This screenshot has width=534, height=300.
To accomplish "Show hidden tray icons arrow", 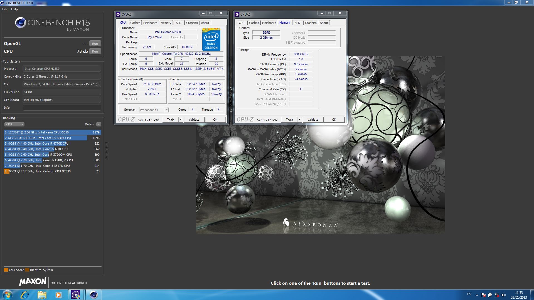I will [x=477, y=295].
